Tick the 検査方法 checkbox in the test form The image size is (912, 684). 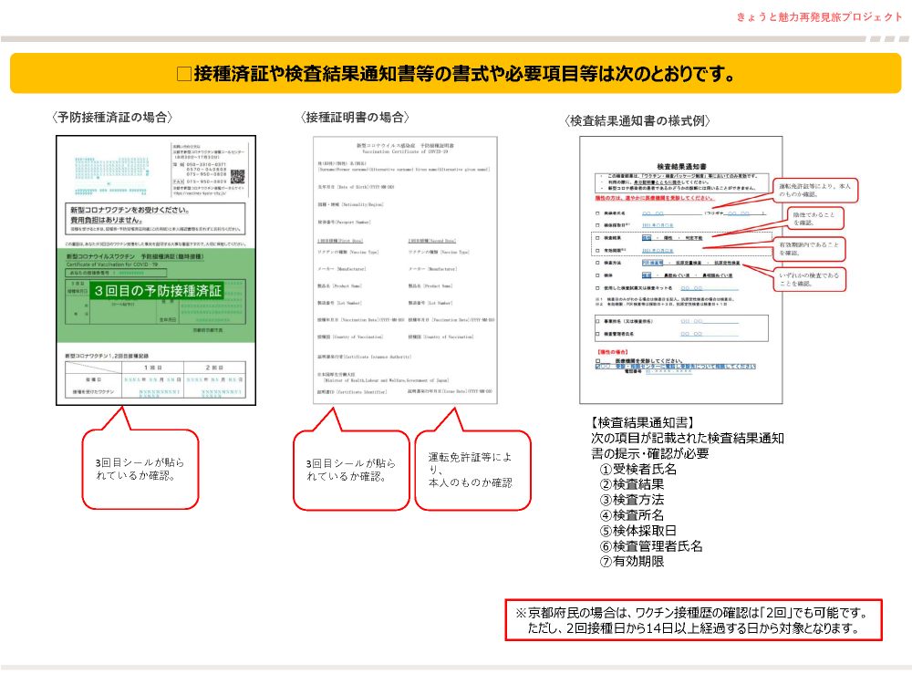tap(597, 263)
